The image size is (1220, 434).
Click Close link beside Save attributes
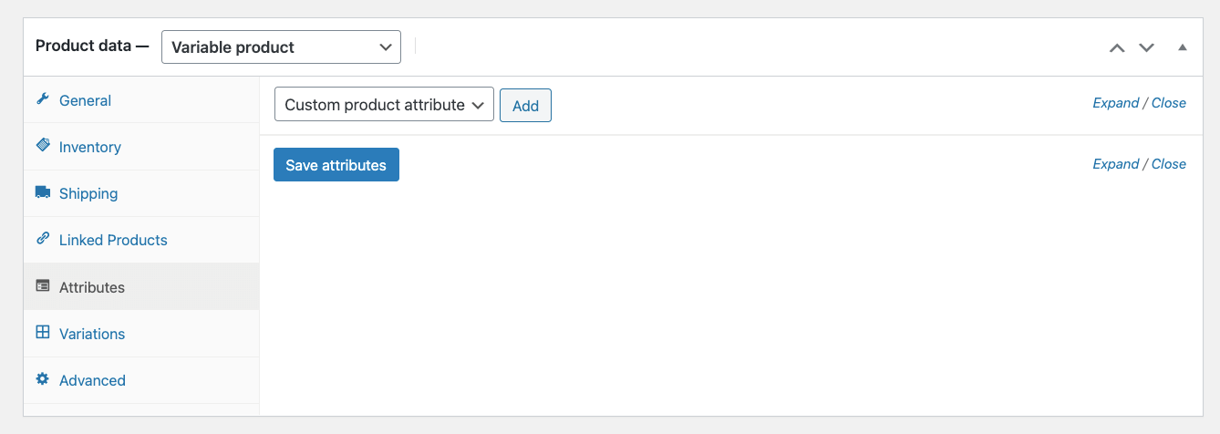(x=1168, y=164)
